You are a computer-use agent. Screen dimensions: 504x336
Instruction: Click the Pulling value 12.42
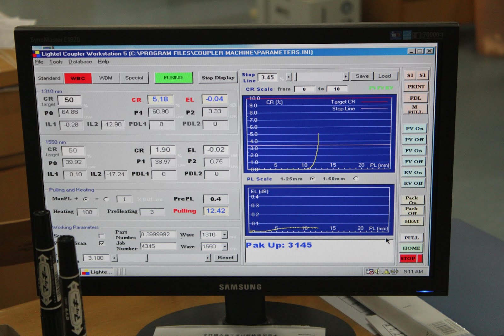pos(216,211)
